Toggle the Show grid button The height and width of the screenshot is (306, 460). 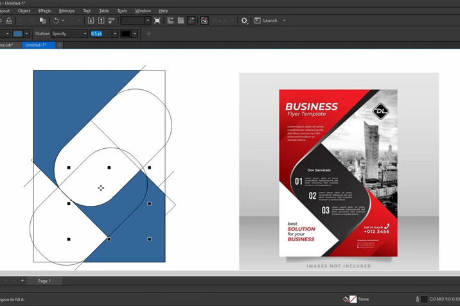181,21
